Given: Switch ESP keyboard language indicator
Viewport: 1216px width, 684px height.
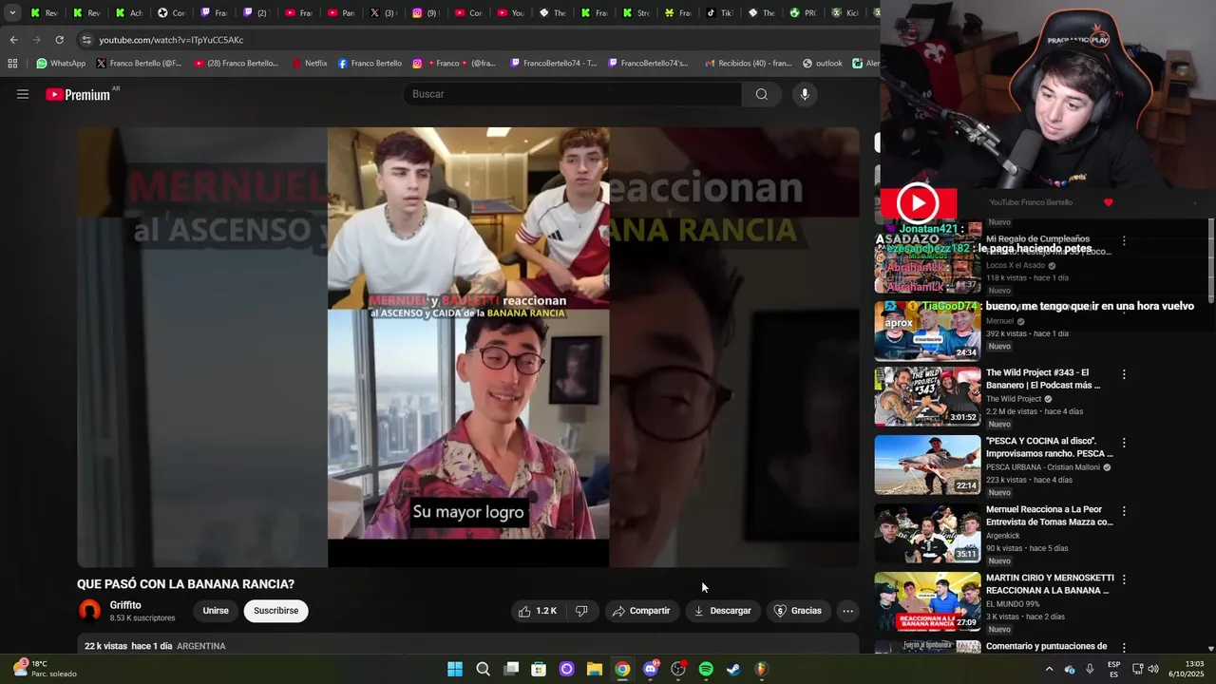Looking at the screenshot, I should point(1113,669).
